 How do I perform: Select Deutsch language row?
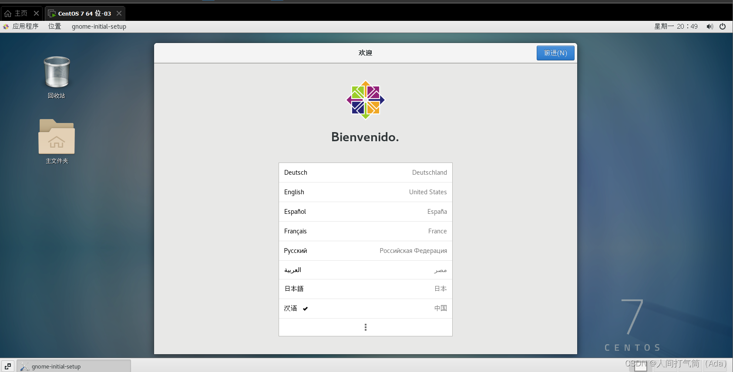[x=366, y=173]
